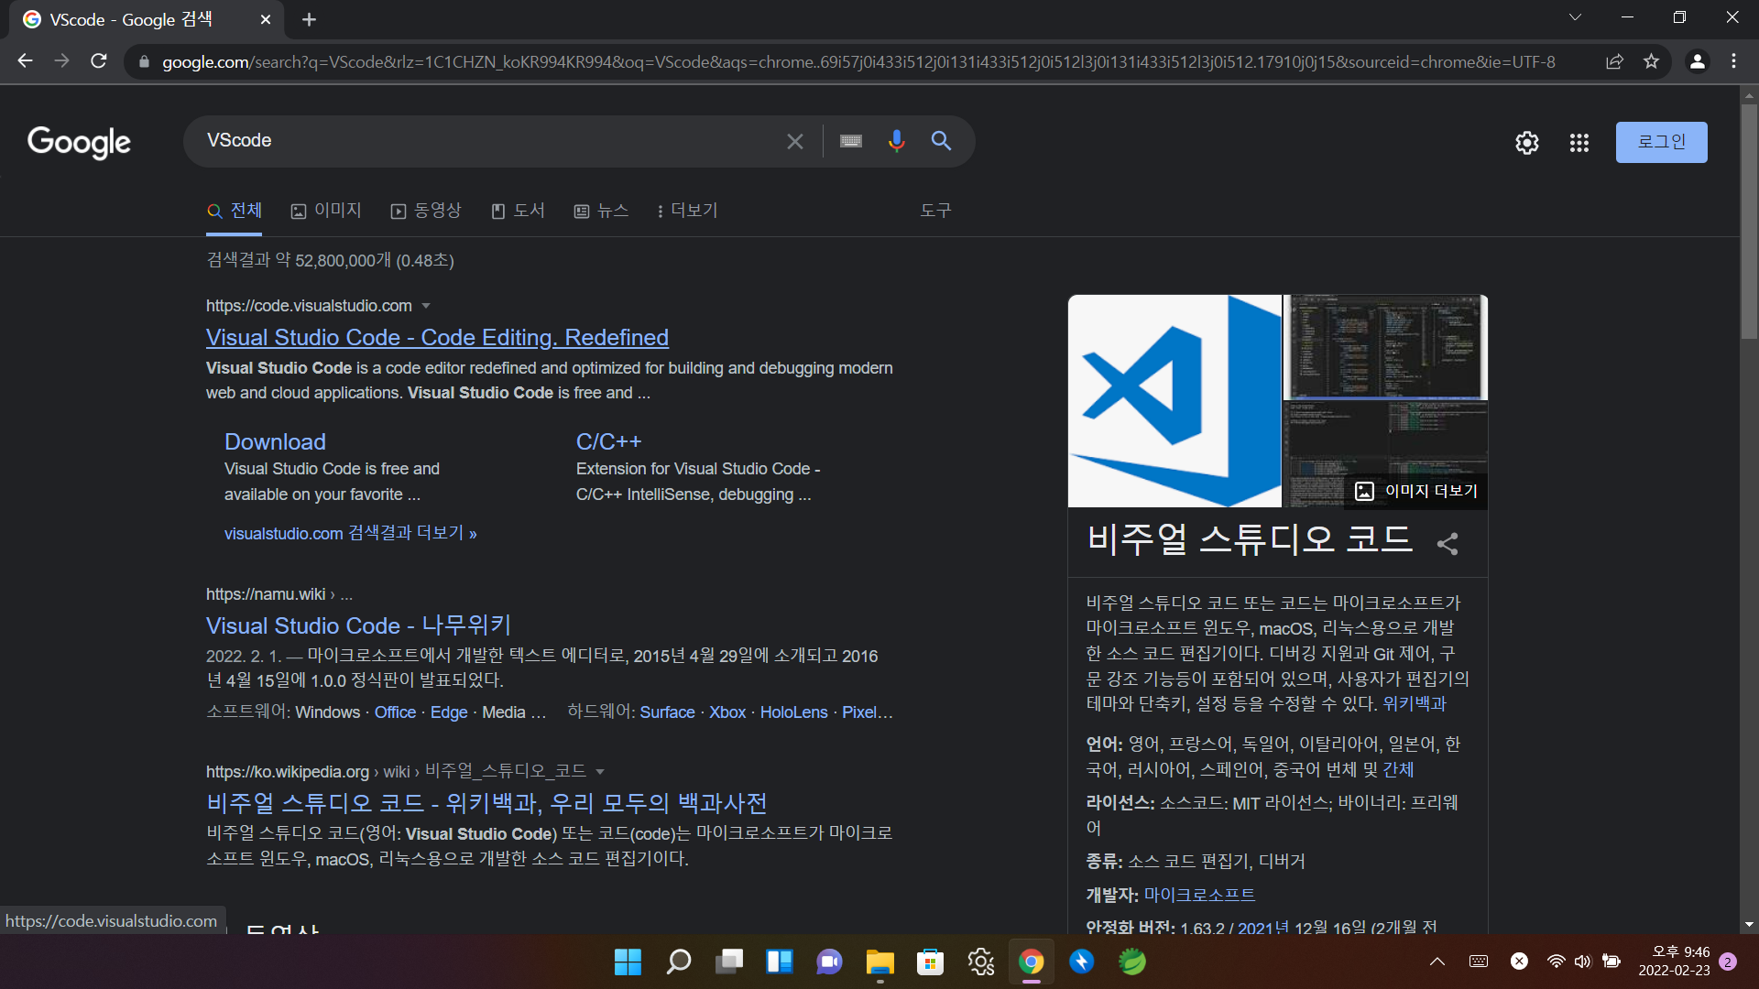
Task: Open the Google apps grid
Action: tap(1579, 143)
